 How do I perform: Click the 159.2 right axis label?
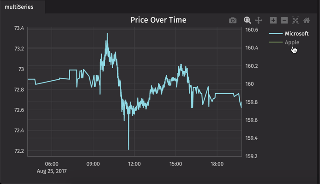[251, 156]
